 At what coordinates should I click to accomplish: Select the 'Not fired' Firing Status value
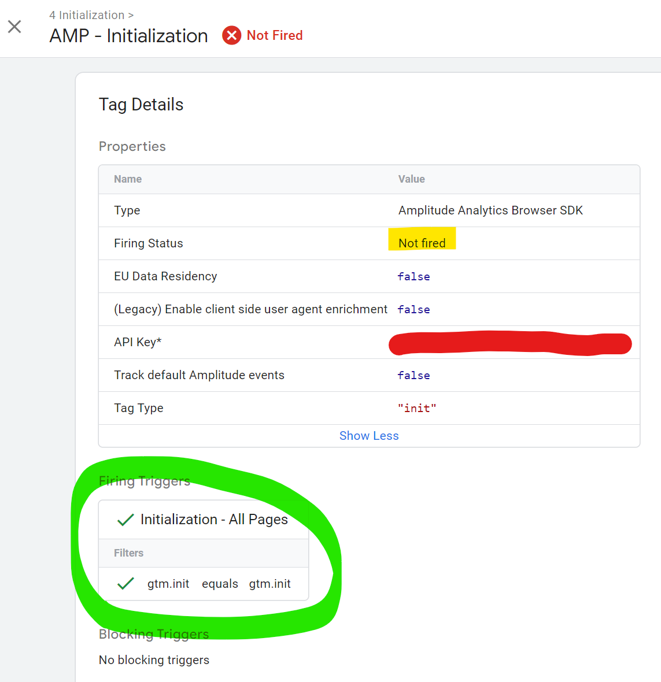422,243
